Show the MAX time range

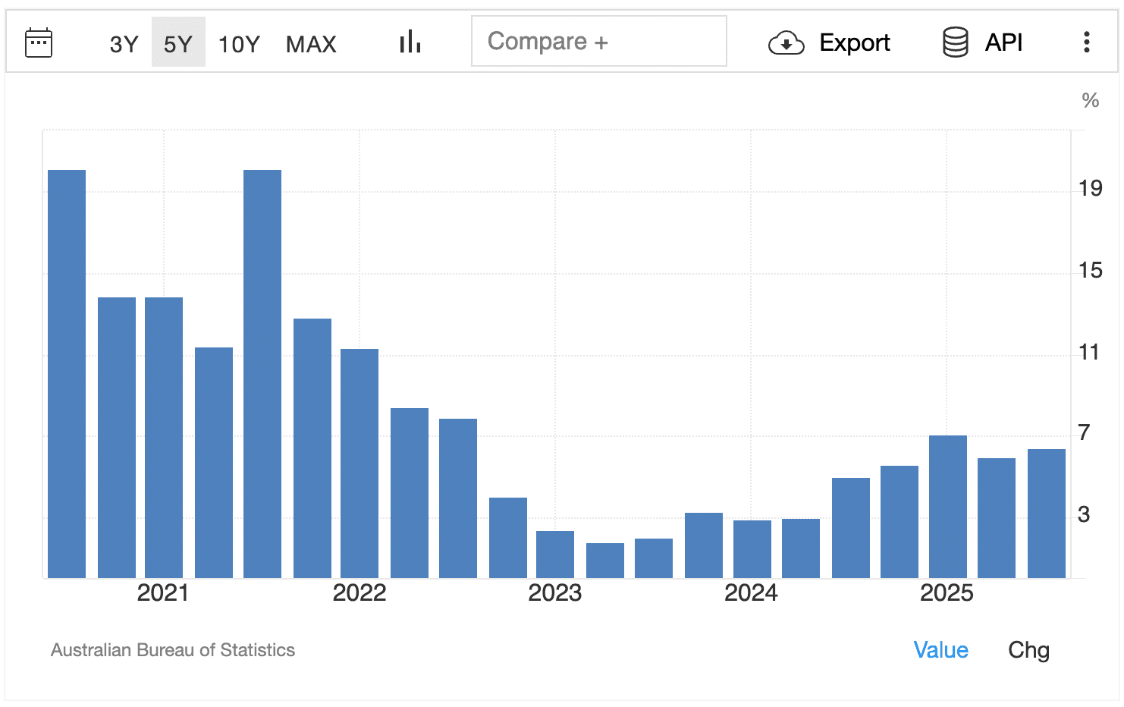coord(311,44)
